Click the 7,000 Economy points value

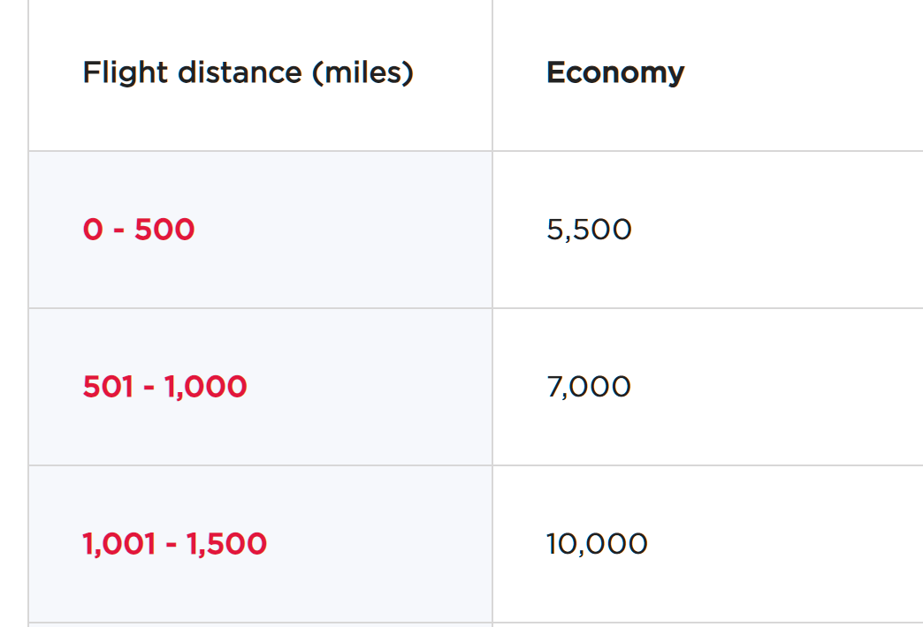(589, 387)
